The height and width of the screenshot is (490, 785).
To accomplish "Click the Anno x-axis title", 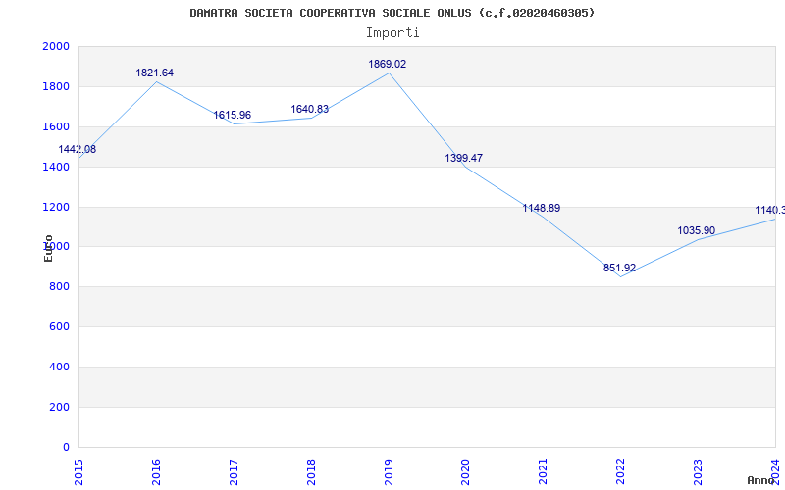I will pos(760,480).
